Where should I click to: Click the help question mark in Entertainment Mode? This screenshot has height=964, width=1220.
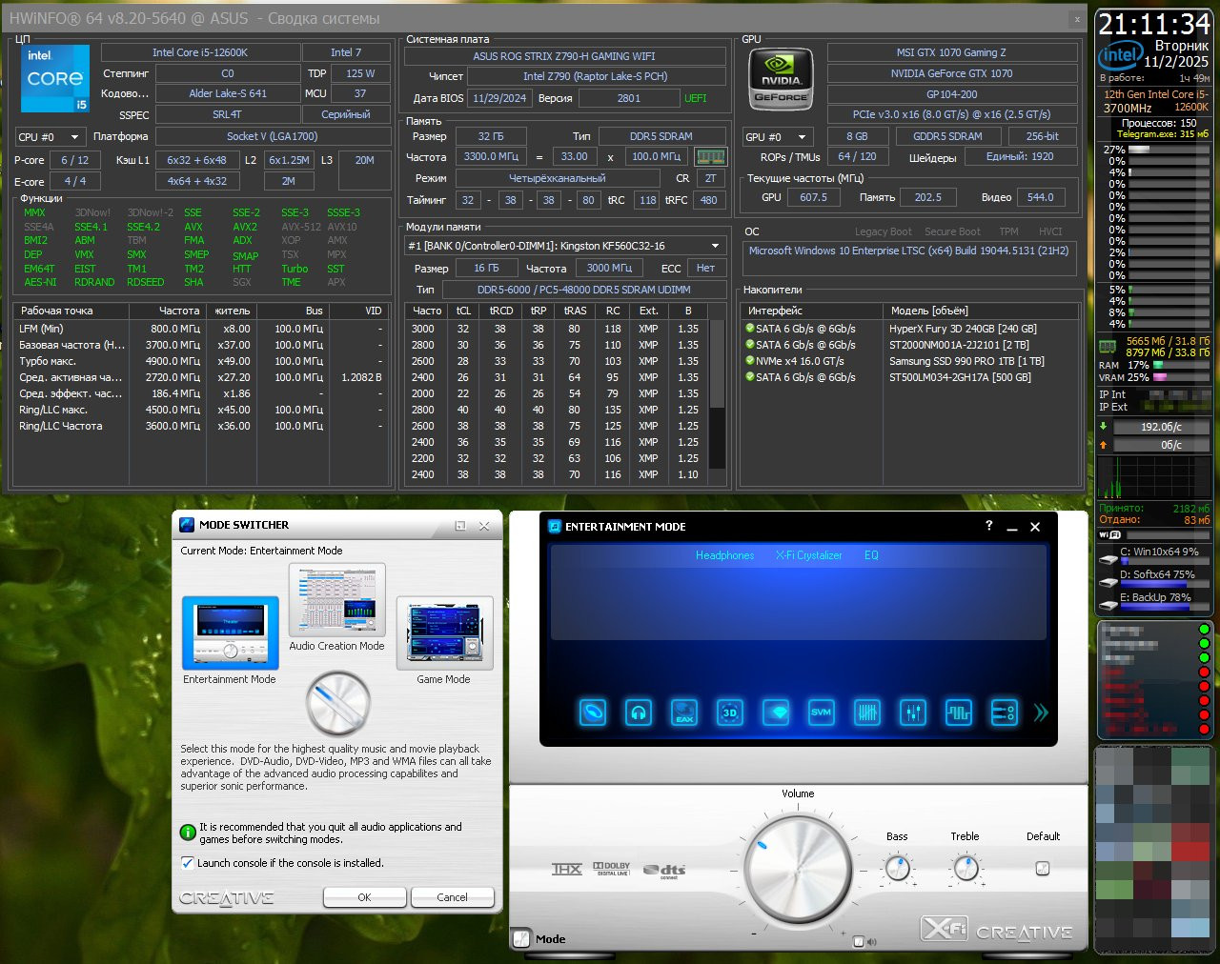pos(988,526)
